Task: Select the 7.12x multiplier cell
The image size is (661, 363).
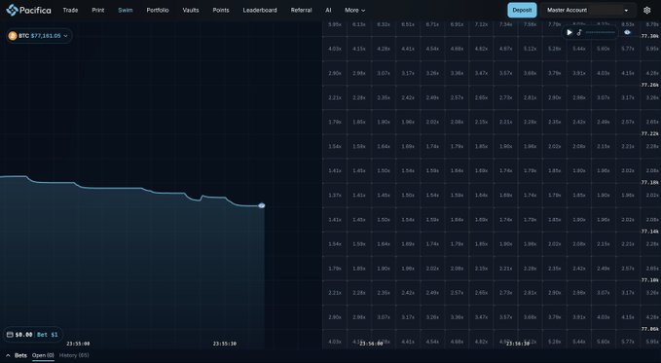Action: pos(481,24)
